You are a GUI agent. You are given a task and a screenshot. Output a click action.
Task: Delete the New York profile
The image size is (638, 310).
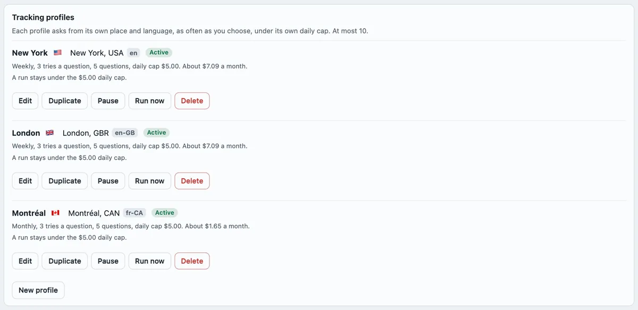click(x=192, y=101)
